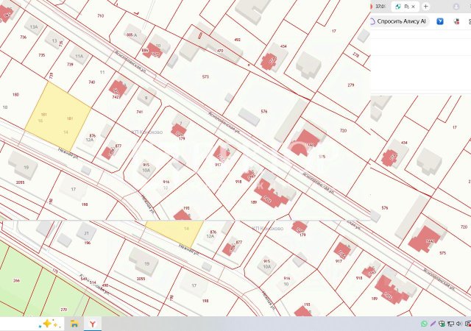This screenshot has height=331, width=471.
Task: Open the user profile avatar icon
Action: click(x=456, y=7)
